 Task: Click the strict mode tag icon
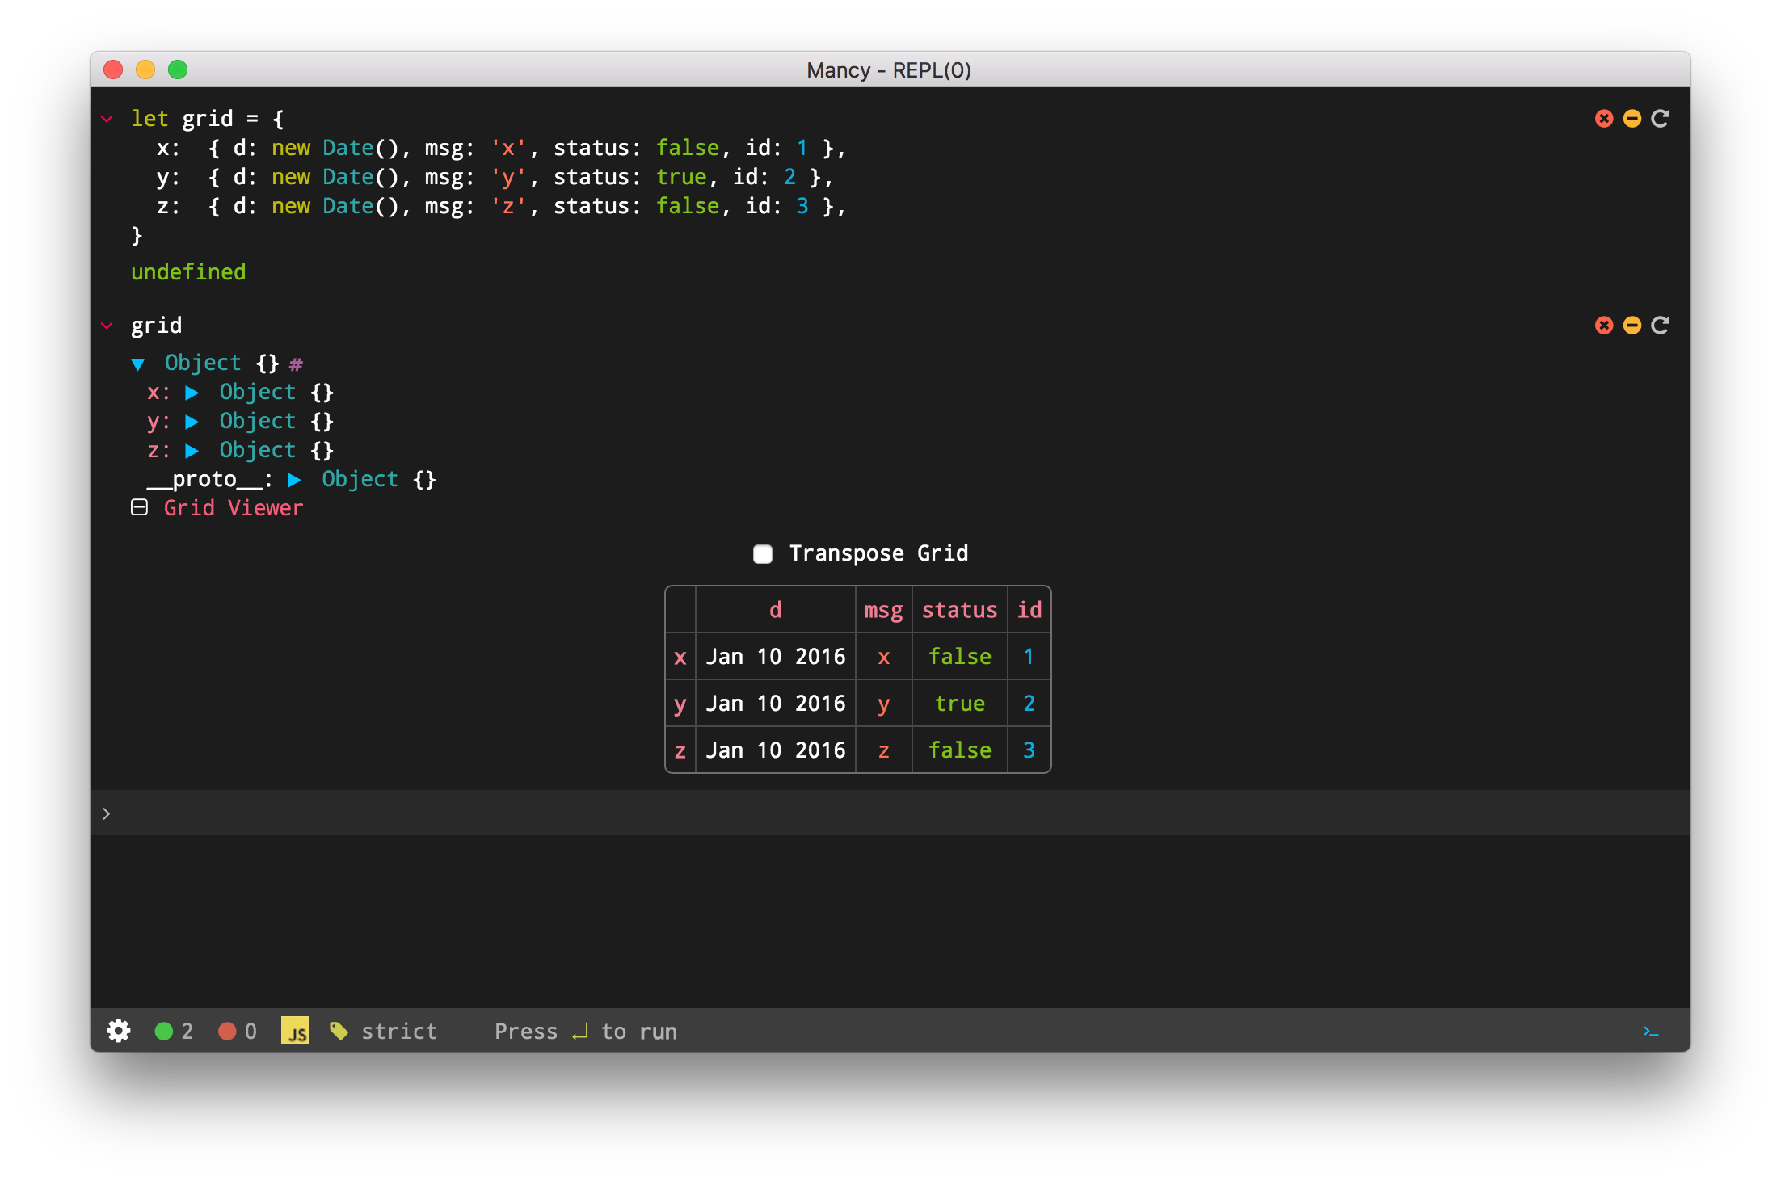(339, 1031)
